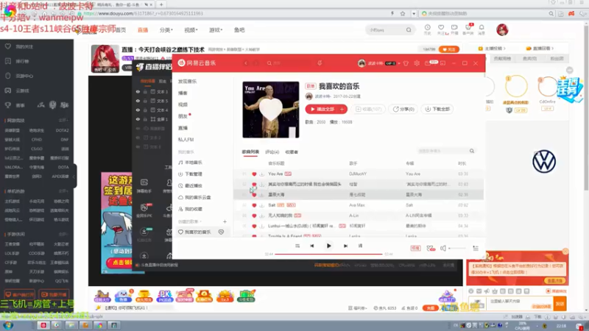Screen dimensions: 589x331
Task: Open Douyu history clock icon
Action: tap(428, 27)
